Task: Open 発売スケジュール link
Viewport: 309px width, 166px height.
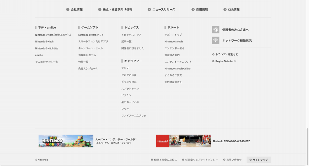Action: coord(88,69)
